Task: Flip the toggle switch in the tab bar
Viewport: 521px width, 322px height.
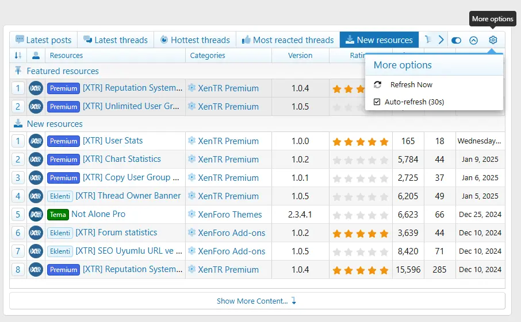Action: [456, 40]
